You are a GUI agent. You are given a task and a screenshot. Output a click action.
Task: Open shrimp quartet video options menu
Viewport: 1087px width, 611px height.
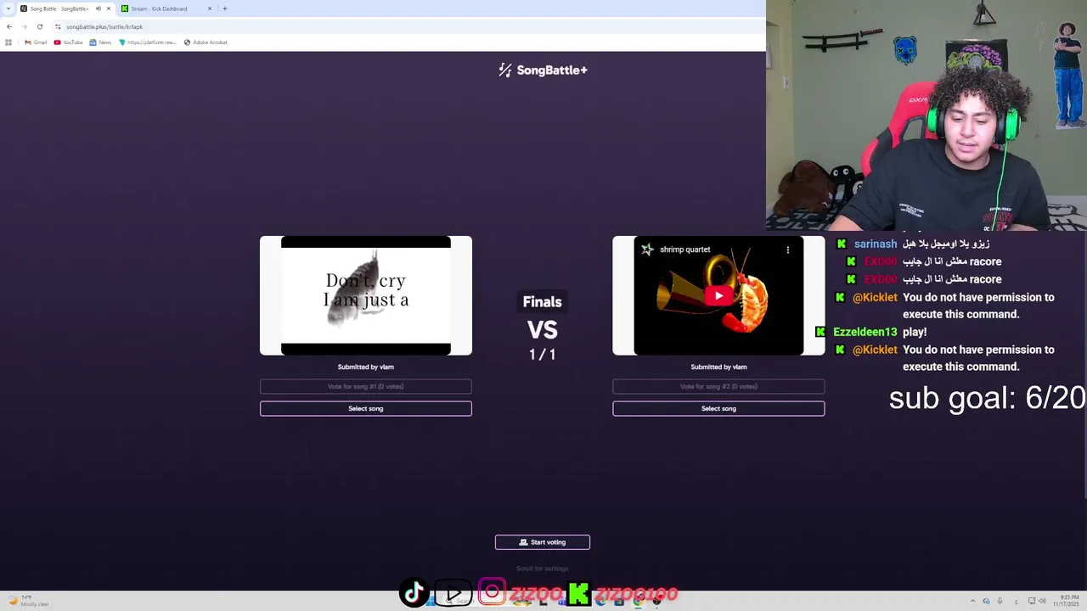coord(787,249)
